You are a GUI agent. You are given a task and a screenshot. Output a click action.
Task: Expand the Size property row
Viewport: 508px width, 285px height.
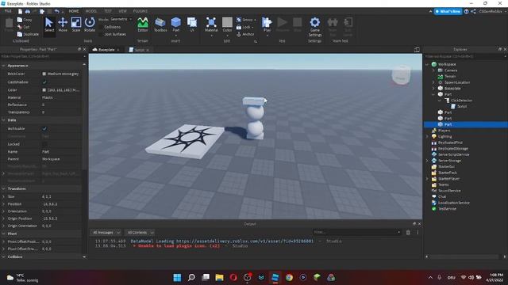(3, 196)
